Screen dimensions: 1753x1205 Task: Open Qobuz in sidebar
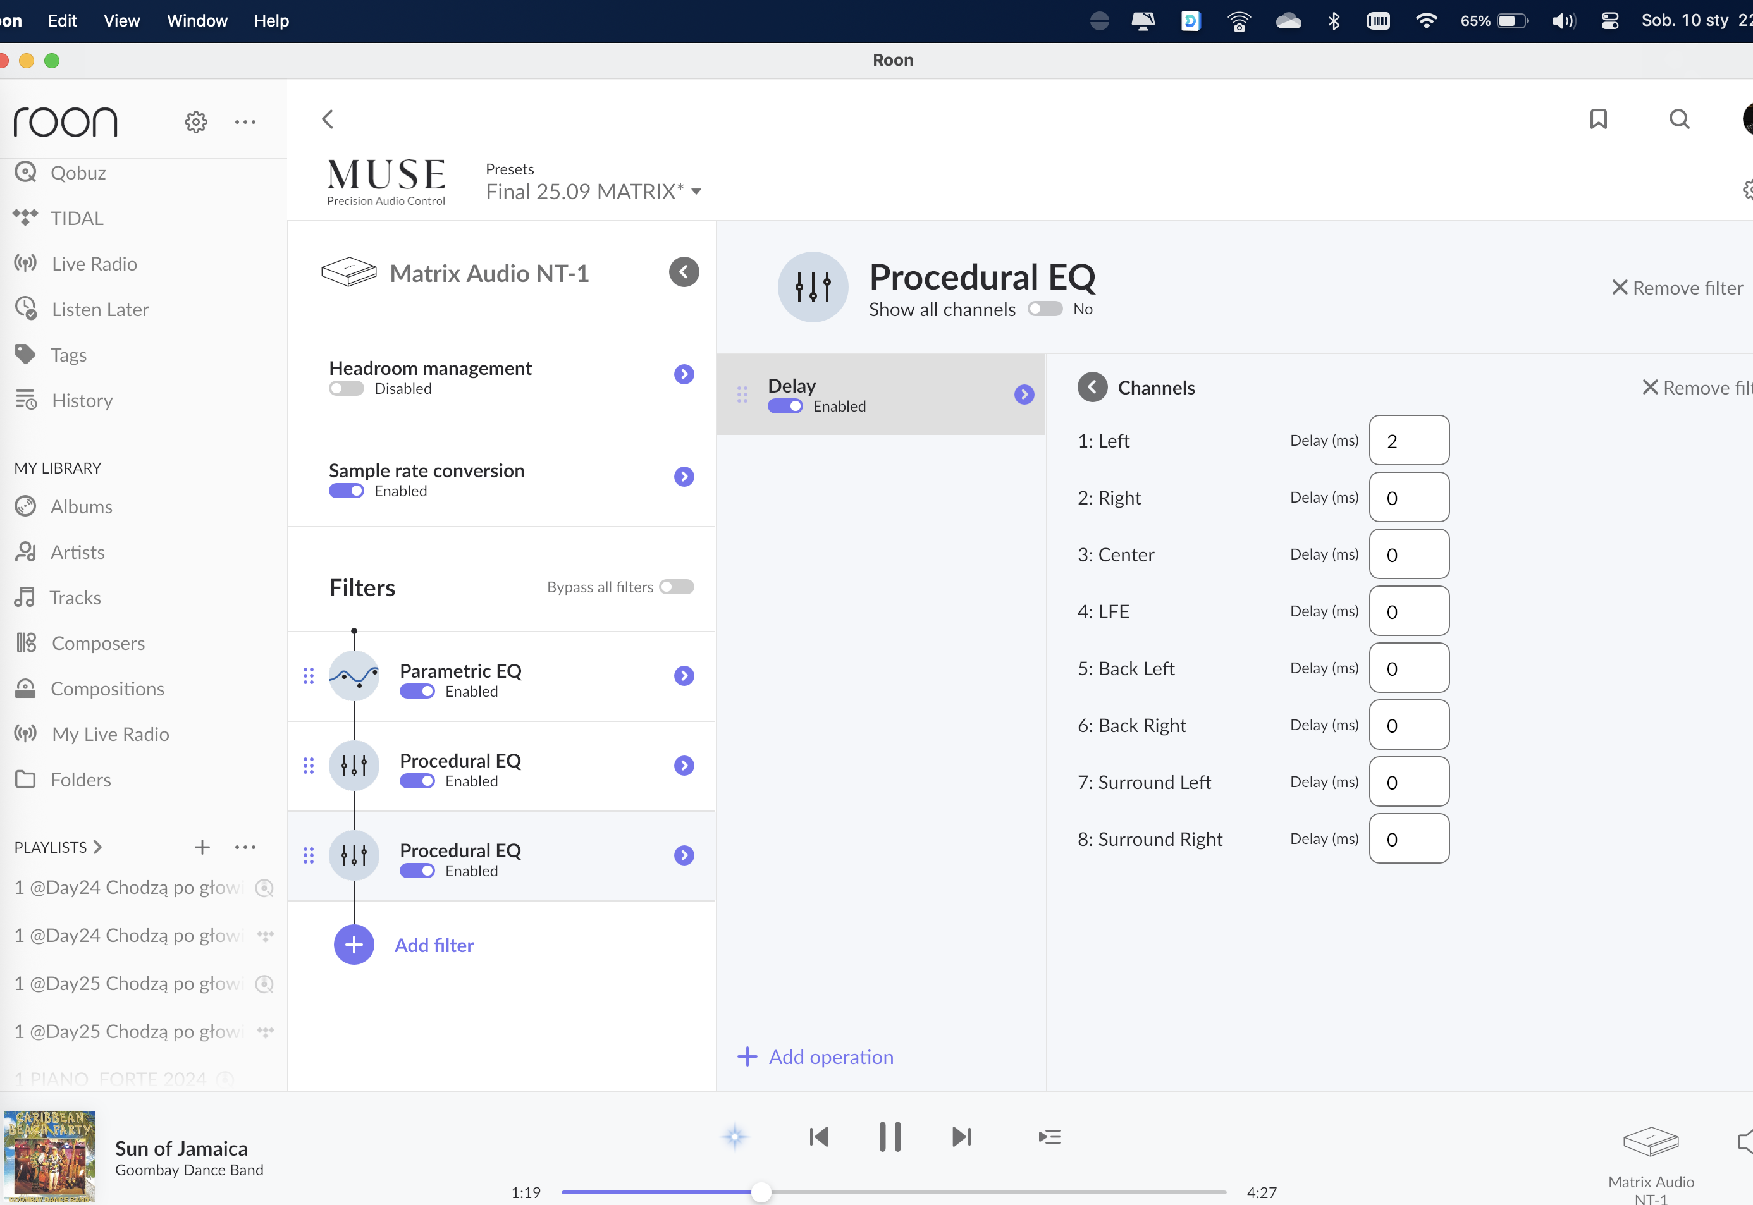(x=78, y=173)
